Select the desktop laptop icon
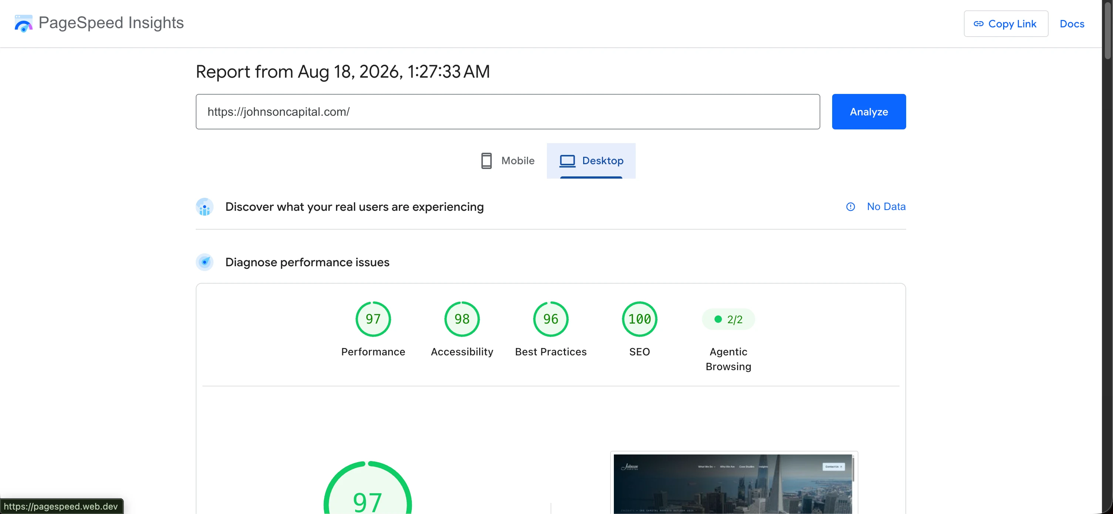The height and width of the screenshot is (514, 1113). click(567, 161)
